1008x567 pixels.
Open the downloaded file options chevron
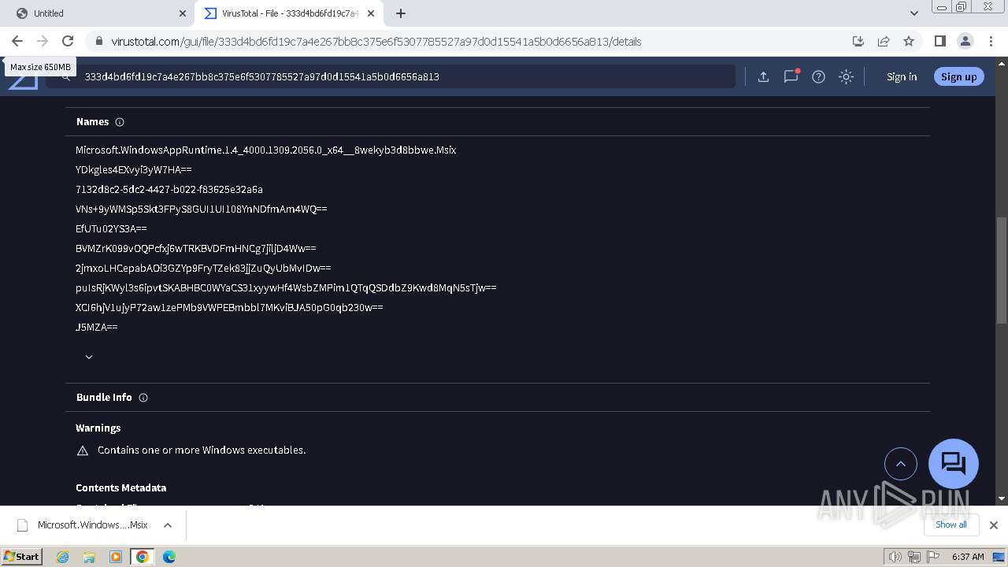pyautogui.click(x=168, y=525)
